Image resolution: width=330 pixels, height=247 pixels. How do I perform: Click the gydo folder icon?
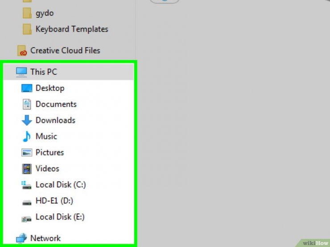pyautogui.click(x=28, y=13)
